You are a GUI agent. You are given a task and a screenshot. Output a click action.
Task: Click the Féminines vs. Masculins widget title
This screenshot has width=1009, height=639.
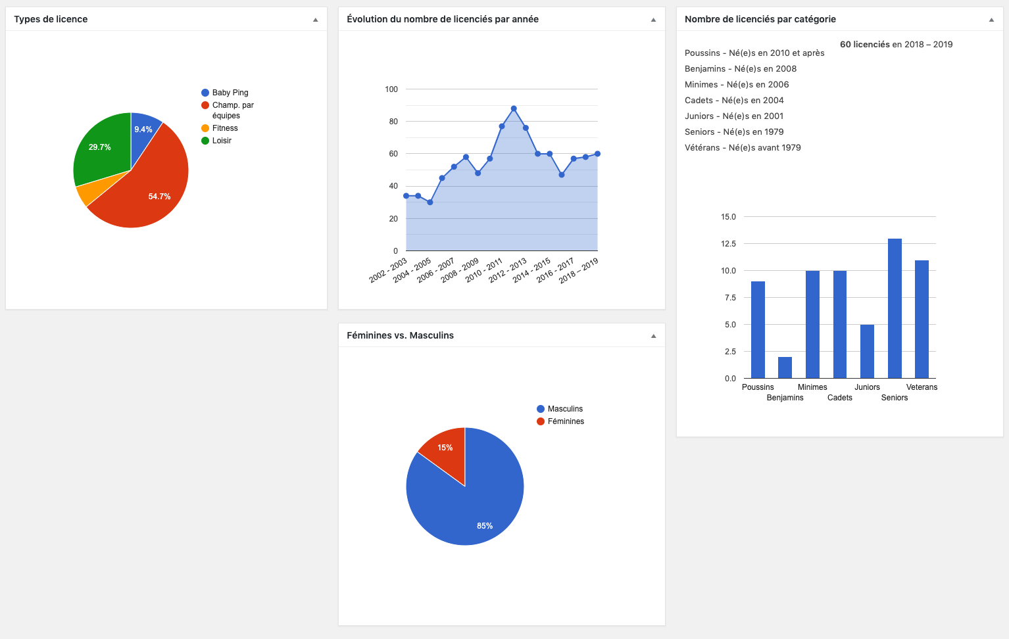point(400,335)
